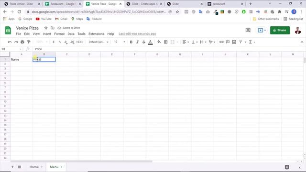Open the Gmail bookmark
Viewport: 306px width, 172px height.
coord(61,19)
